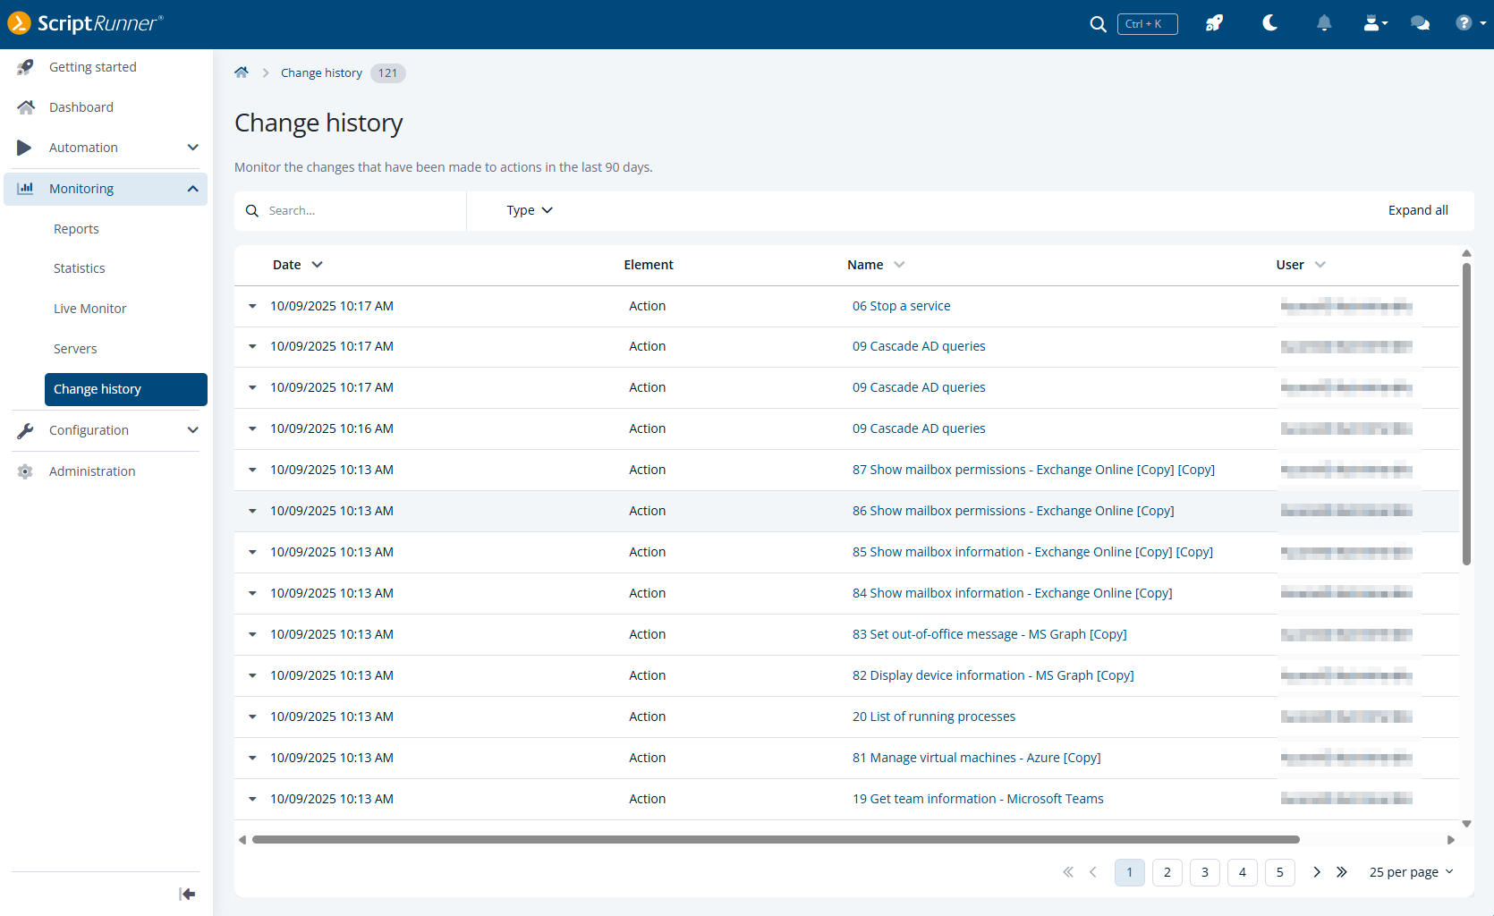The width and height of the screenshot is (1494, 916).
Task: Toggle dark mode with the moon icon
Action: click(1269, 23)
